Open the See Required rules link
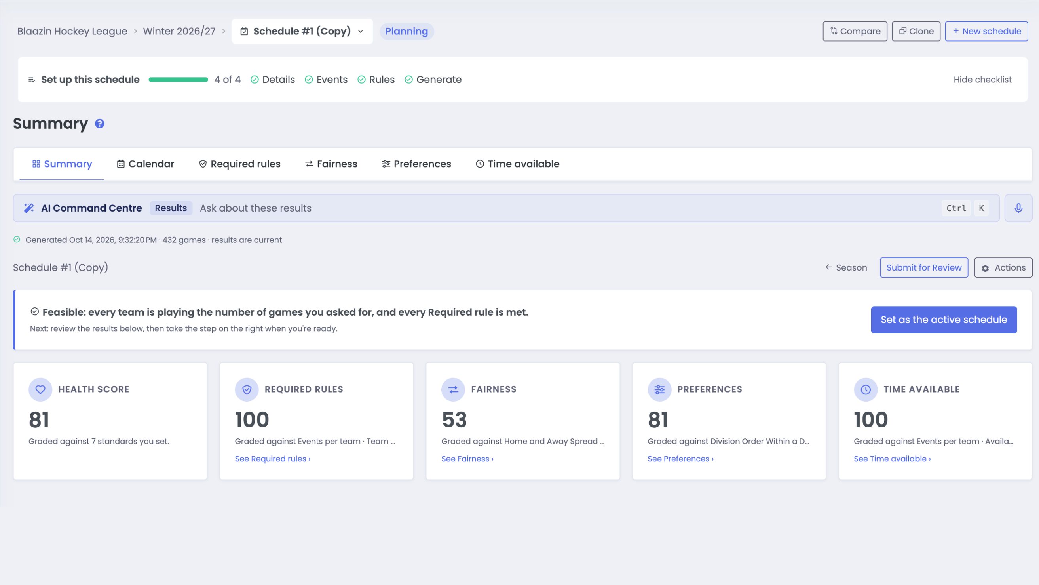 click(273, 459)
